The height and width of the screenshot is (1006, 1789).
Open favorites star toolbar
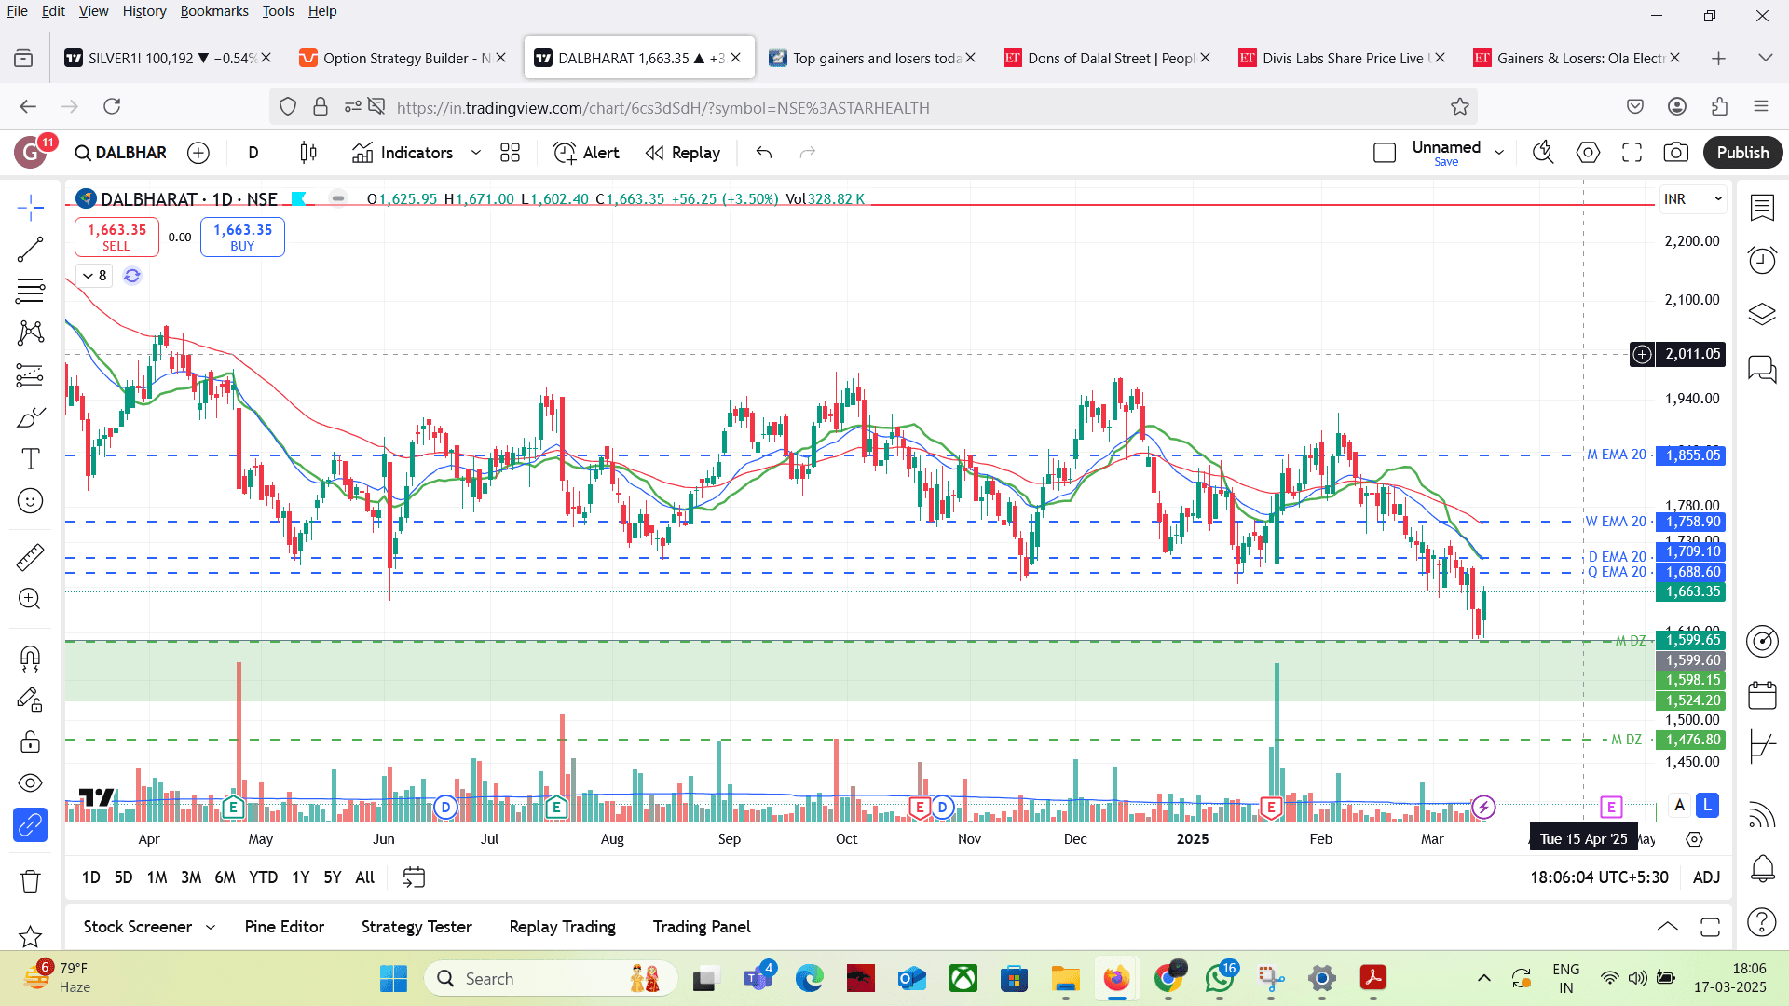(31, 936)
